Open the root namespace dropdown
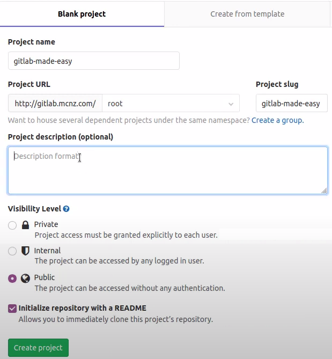The width and height of the screenshot is (332, 359). pyautogui.click(x=166, y=104)
